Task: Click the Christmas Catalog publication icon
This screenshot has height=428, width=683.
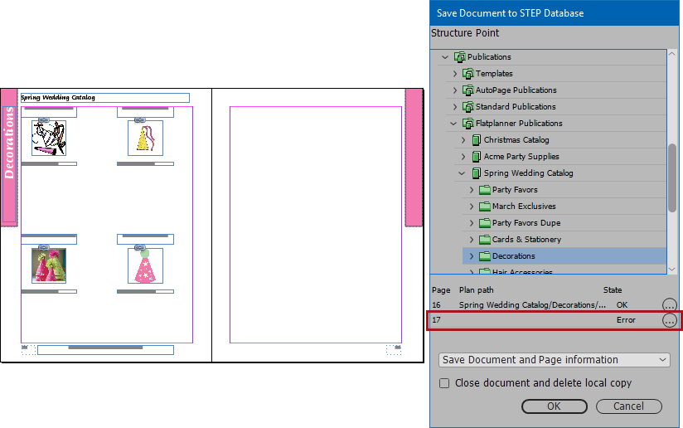Action: tap(477, 140)
